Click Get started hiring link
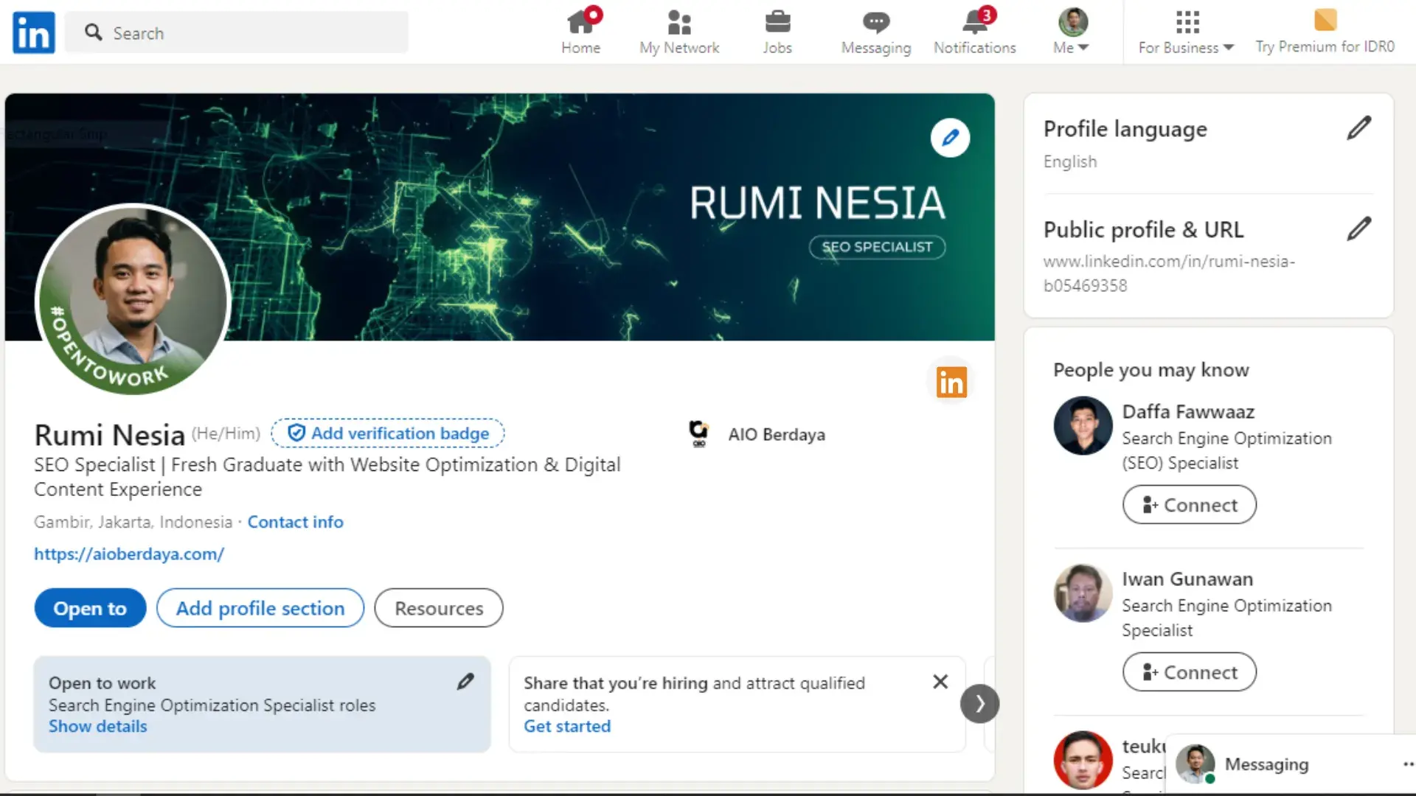Viewport: 1416px width, 796px height. (x=567, y=727)
